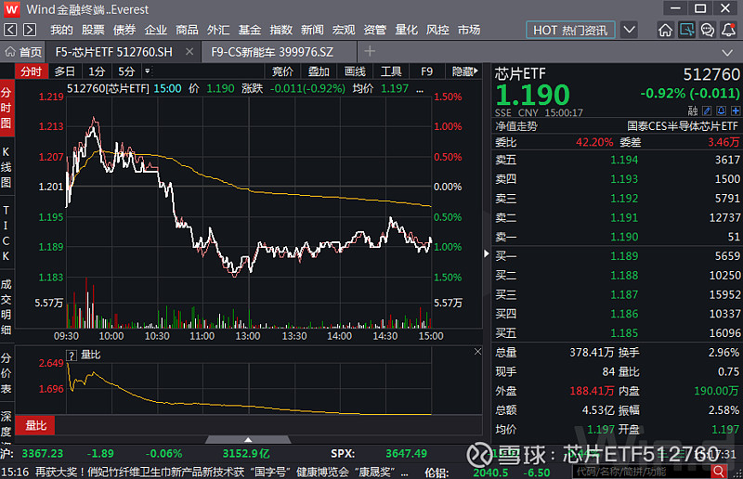This screenshot has width=743, height=479.
Task: Click the 买五 price 1.185
Action: [x=624, y=333]
